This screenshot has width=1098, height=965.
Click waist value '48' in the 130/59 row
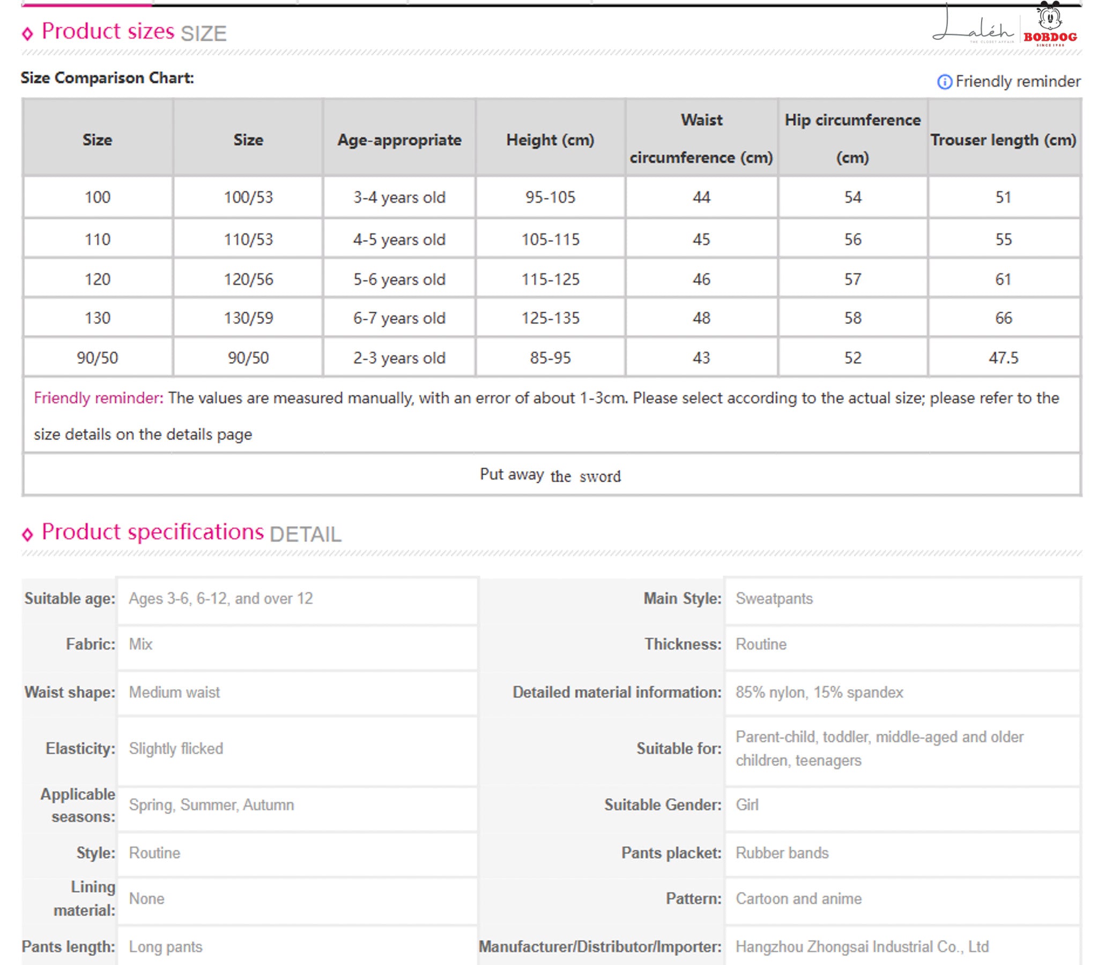pos(701,318)
